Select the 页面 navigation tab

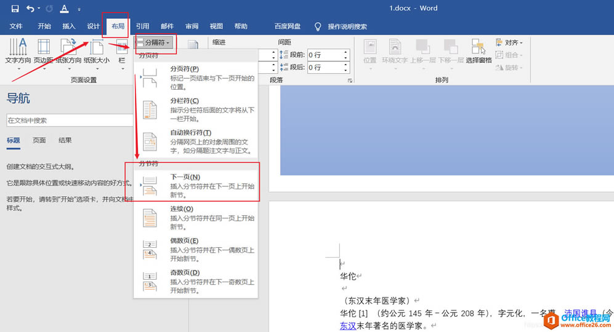[x=39, y=140]
